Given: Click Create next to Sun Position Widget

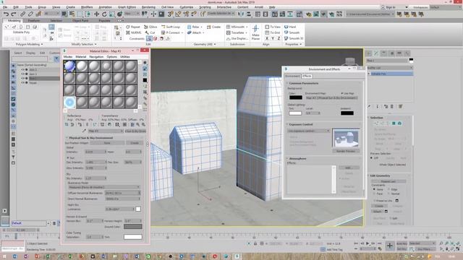Looking at the screenshot, I should pyautogui.click(x=135, y=143).
